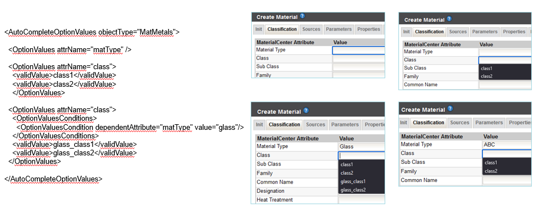Switch to Init tab in upper-right panel

(406, 32)
